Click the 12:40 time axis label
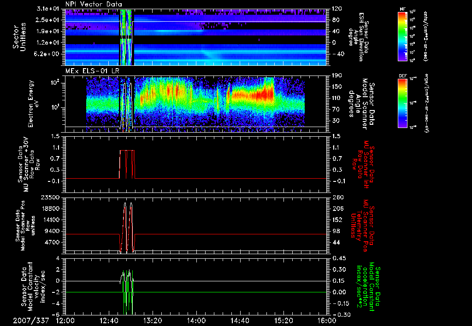The height and width of the screenshot is (326, 472). [x=109, y=320]
